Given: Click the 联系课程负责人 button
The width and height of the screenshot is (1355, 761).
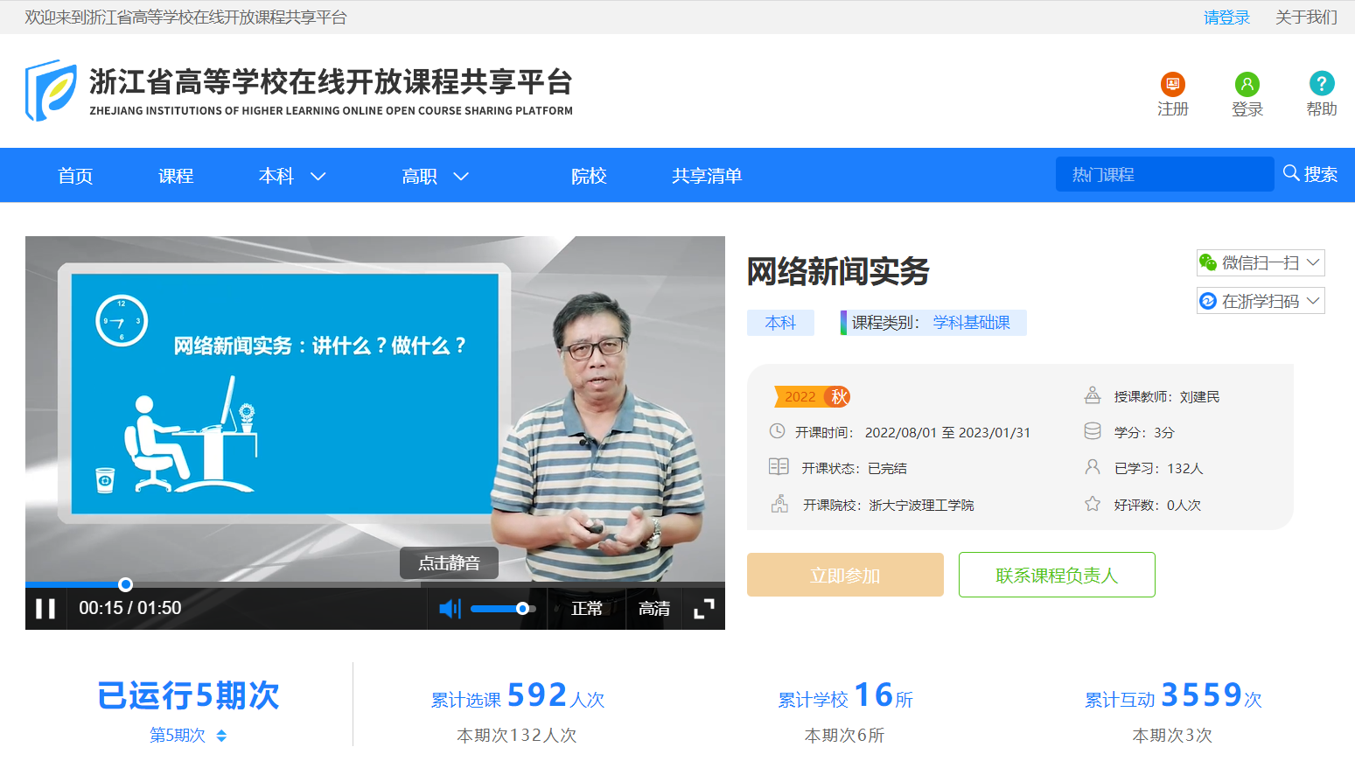Looking at the screenshot, I should pos(1057,576).
